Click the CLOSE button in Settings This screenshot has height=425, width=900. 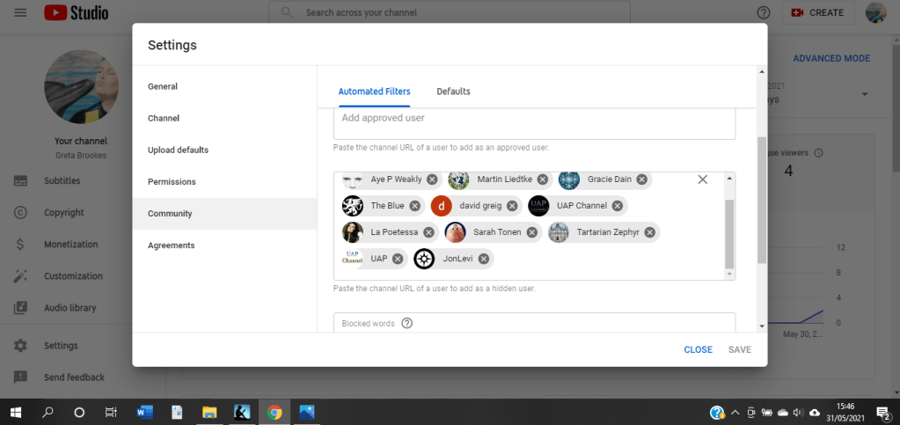(698, 349)
